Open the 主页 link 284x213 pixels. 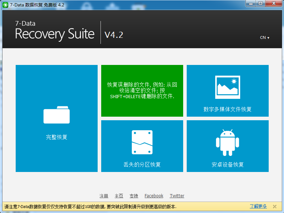tap(119, 196)
